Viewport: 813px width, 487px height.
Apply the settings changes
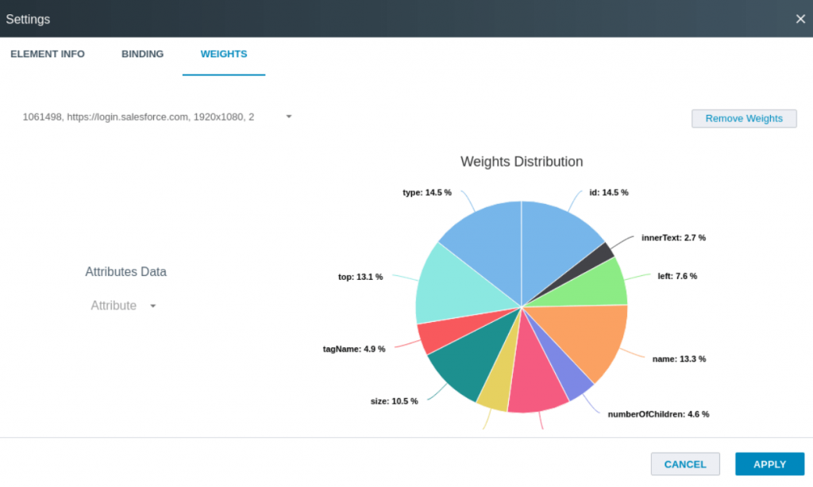[x=769, y=464]
